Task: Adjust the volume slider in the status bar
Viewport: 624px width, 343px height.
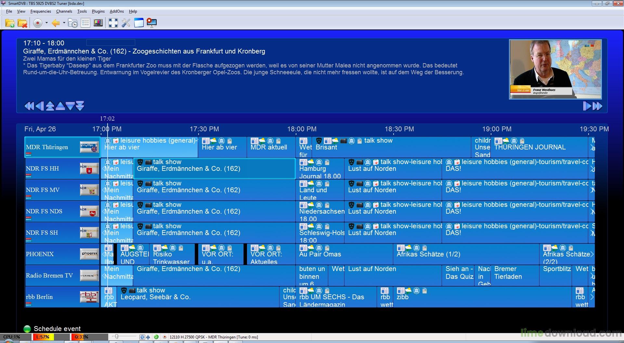Action: click(x=117, y=337)
